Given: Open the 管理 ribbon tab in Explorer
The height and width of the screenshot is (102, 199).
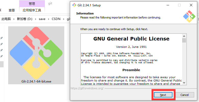Looking at the screenshot, I should pos(32,4).
